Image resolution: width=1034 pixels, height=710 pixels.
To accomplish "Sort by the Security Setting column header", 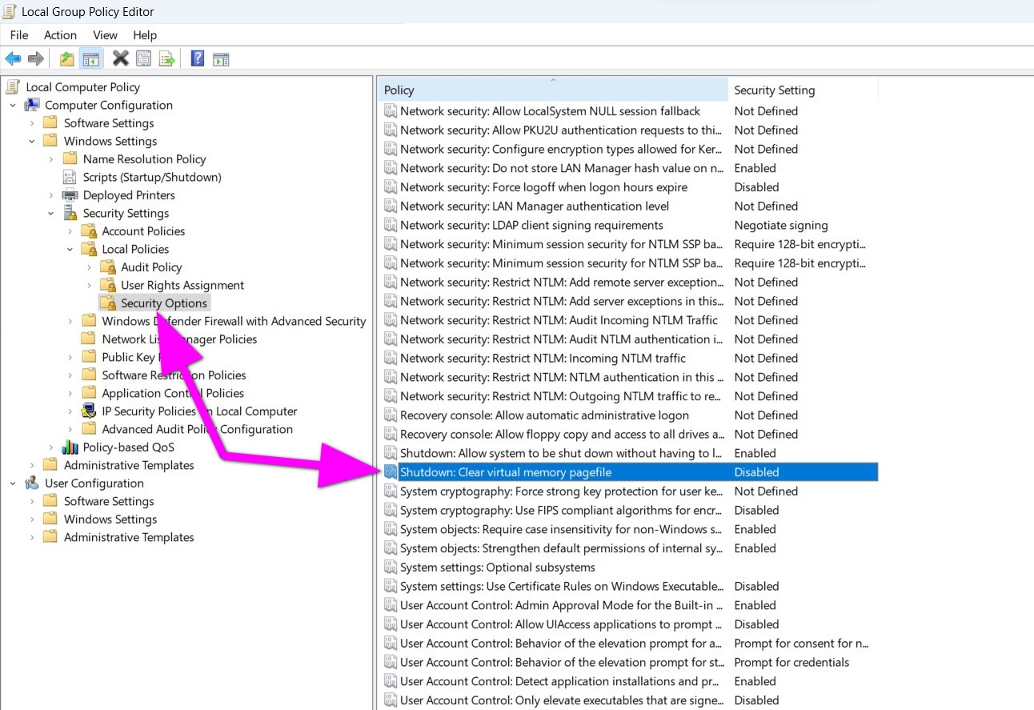I will (803, 90).
